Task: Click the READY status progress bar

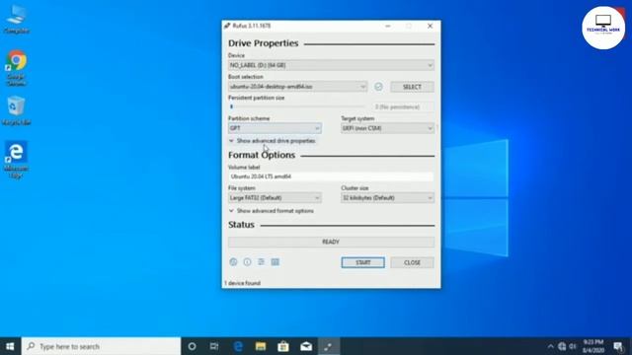Action: pos(331,242)
